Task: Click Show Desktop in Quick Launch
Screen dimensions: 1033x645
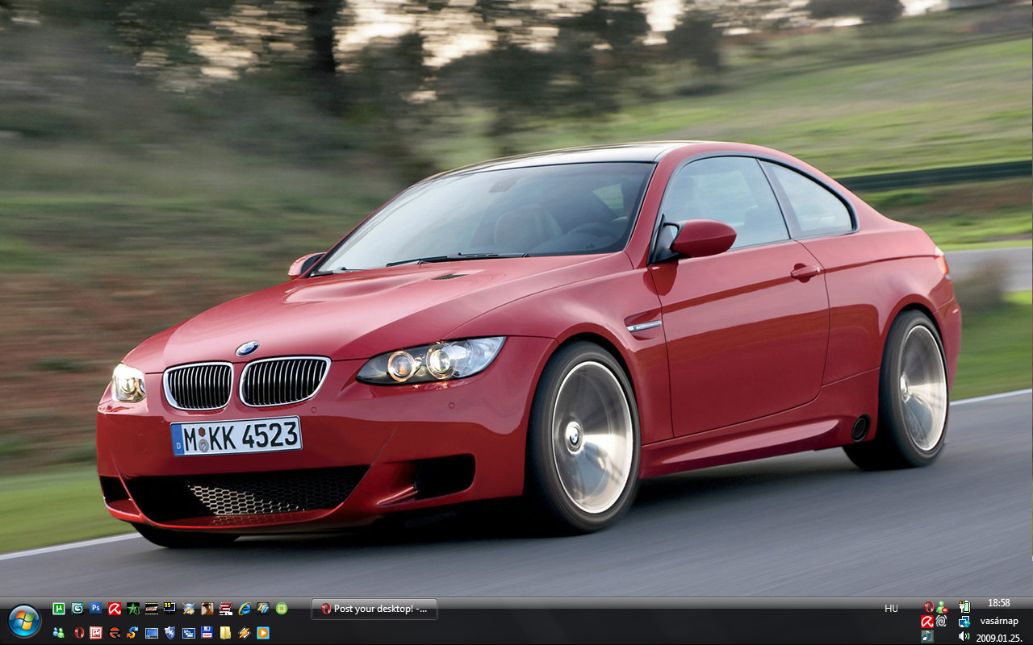Action: [152, 632]
